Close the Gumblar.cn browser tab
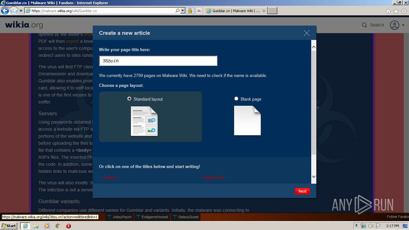Image resolution: width=409 pixels, height=230 pixels. pyautogui.click(x=264, y=11)
